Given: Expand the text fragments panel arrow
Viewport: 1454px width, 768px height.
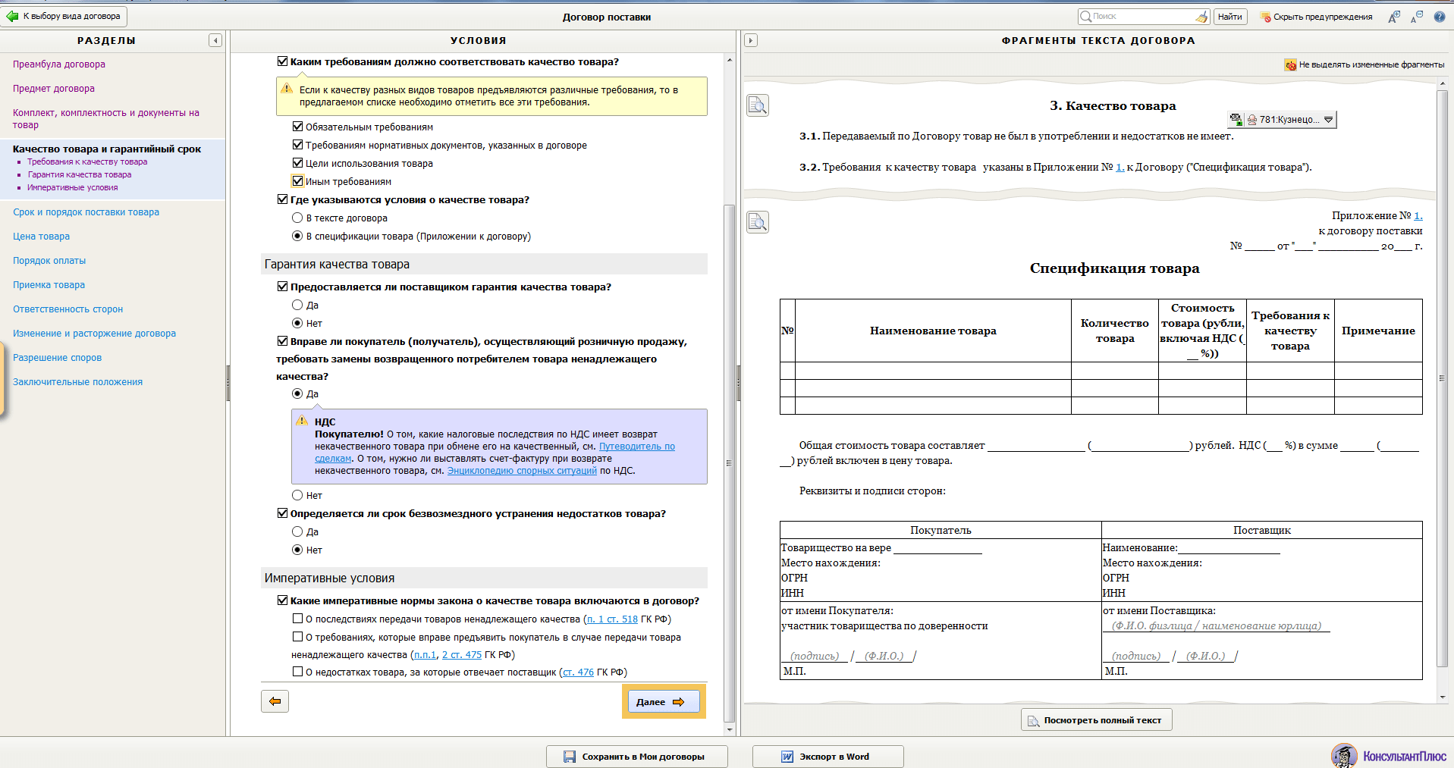Looking at the screenshot, I should pyautogui.click(x=751, y=40).
